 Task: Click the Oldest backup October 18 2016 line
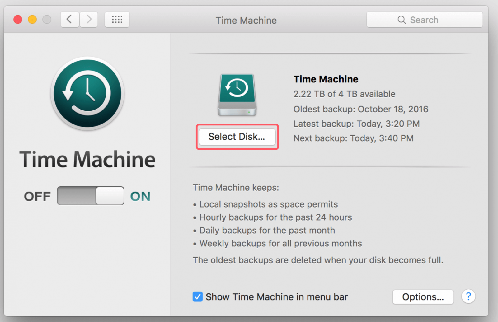point(361,109)
